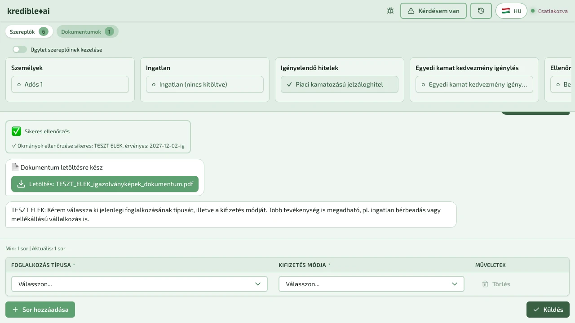Click the warning triangle in Kérdésem van
Screen dimensions: 575x323
pos(411,11)
